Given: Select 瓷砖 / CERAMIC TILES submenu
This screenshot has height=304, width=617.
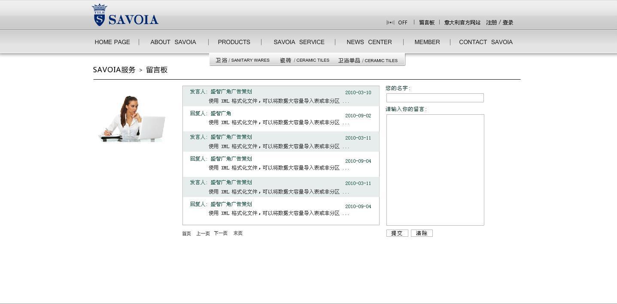Looking at the screenshot, I should (x=304, y=60).
